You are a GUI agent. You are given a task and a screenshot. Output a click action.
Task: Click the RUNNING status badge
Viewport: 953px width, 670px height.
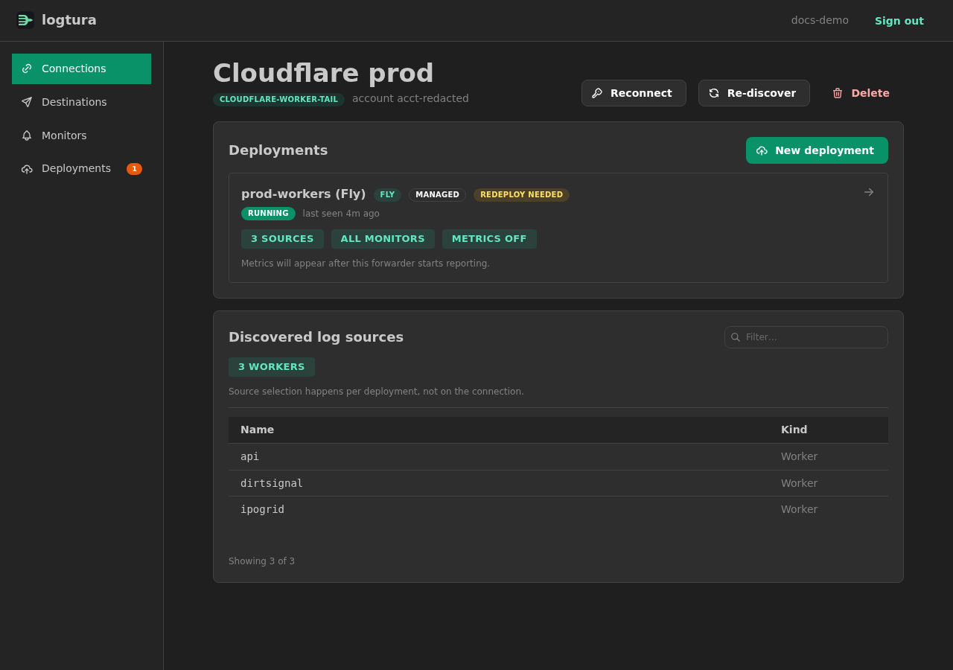(268, 214)
